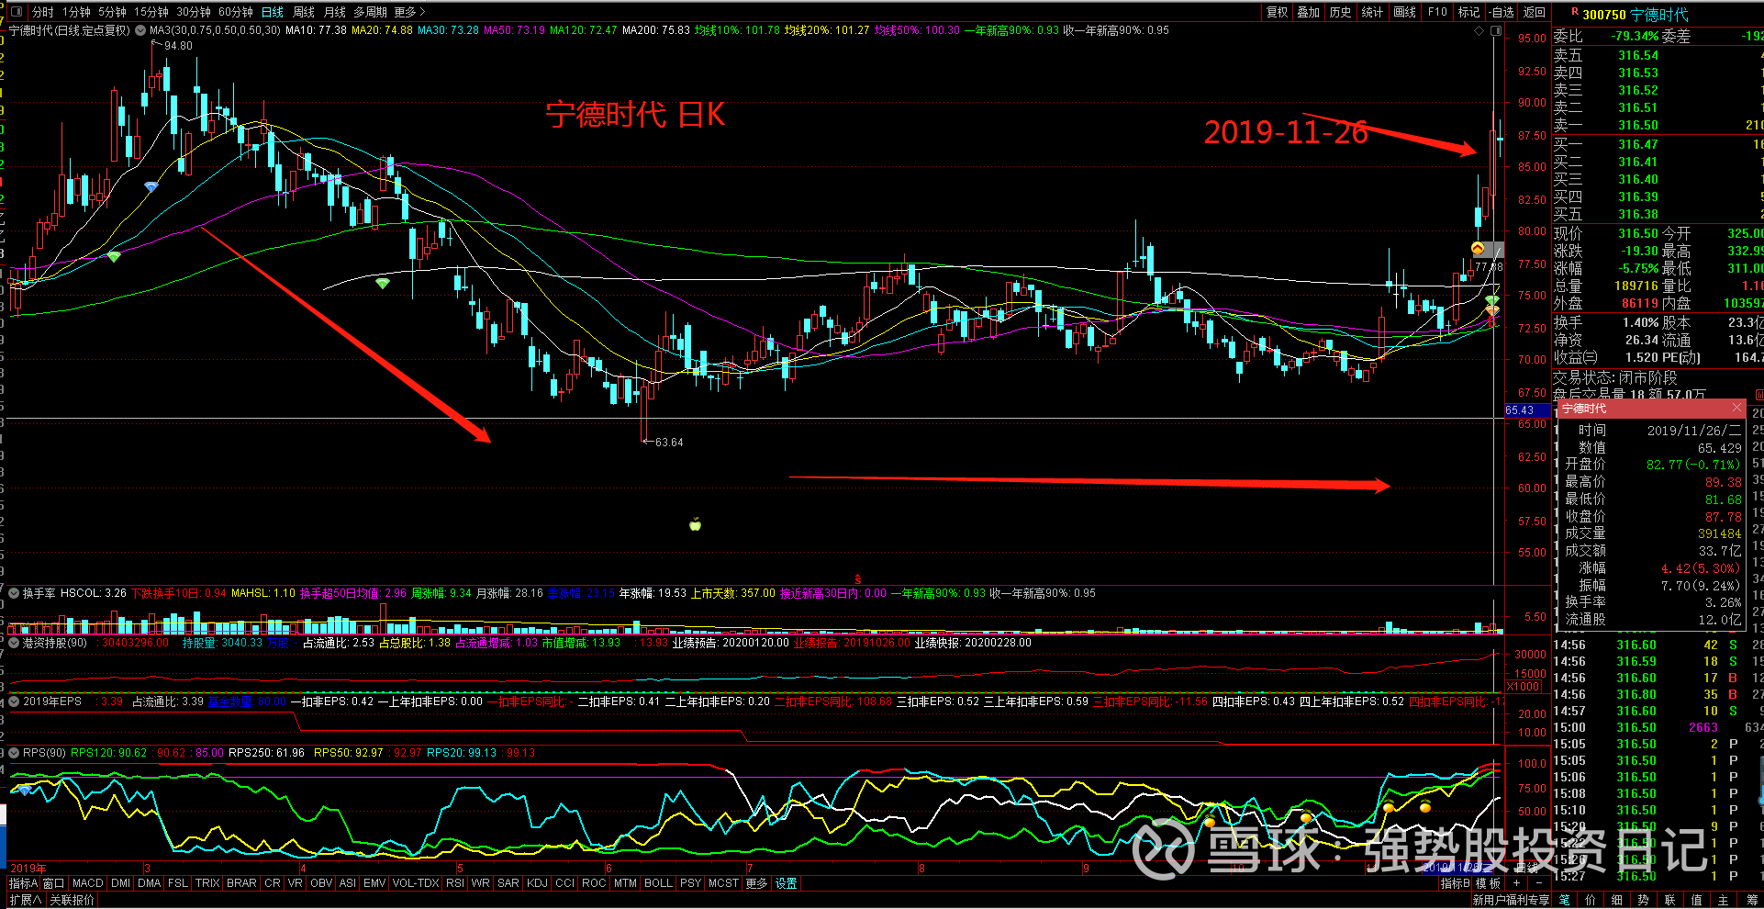Image resolution: width=1764 pixels, height=909 pixels.
Task: Select the DMI indicator
Action: point(121,883)
